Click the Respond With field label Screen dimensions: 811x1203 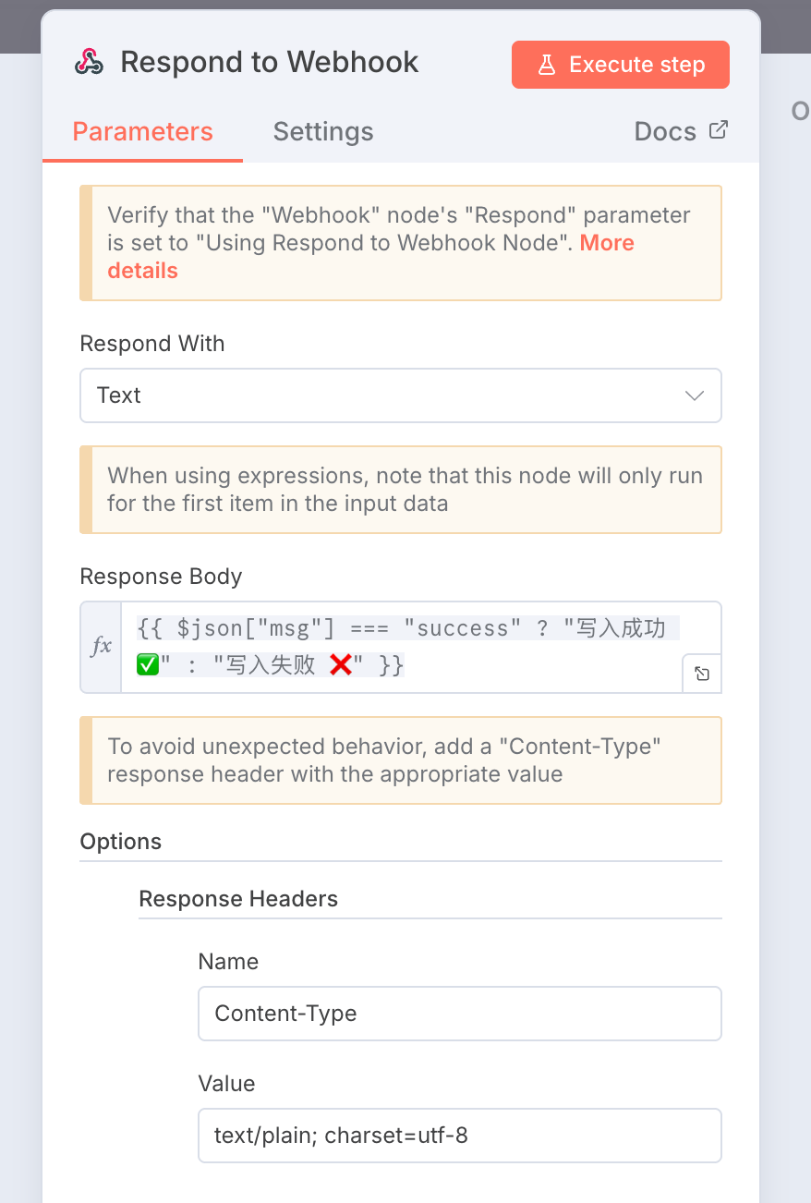[x=152, y=344]
